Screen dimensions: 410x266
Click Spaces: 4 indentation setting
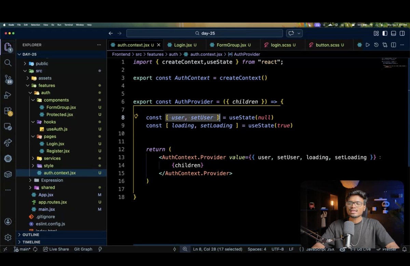point(257,249)
